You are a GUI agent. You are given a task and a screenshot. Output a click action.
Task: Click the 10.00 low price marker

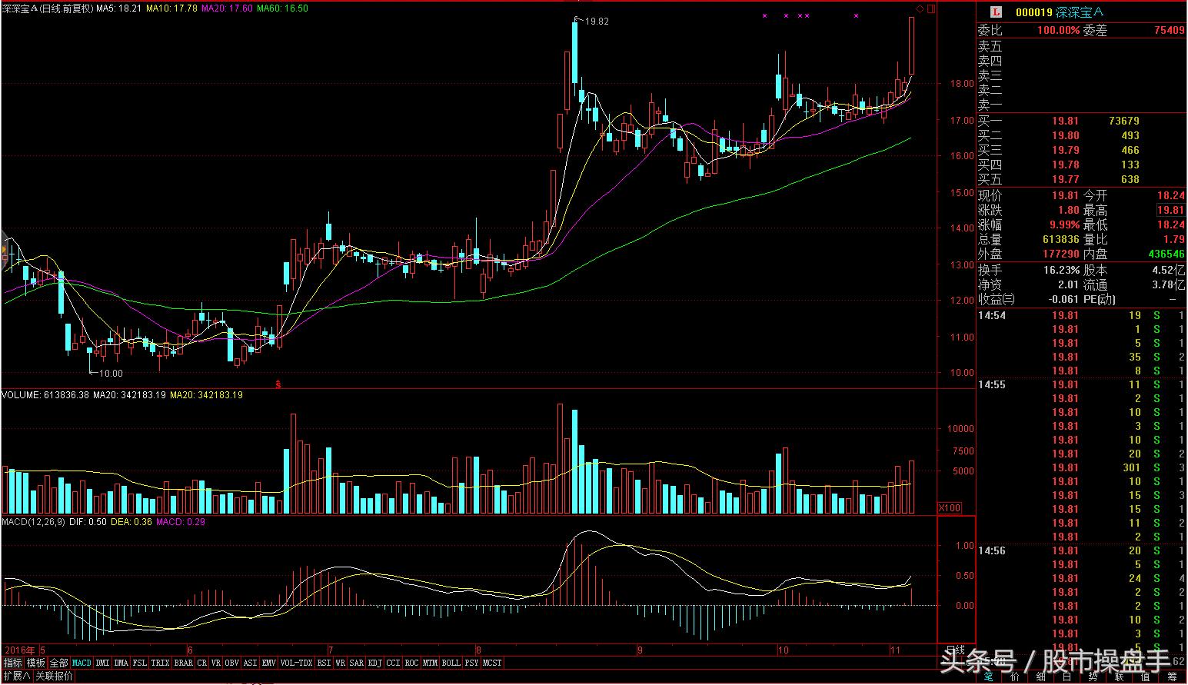[110, 374]
